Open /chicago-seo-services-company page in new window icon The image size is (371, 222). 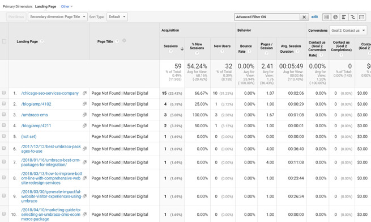[x=84, y=93]
